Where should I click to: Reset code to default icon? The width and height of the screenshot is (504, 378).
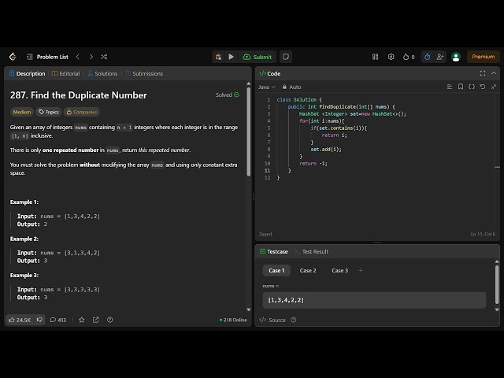click(483, 87)
